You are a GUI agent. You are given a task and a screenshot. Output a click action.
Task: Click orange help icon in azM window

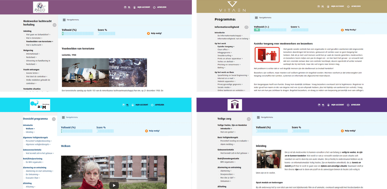coord(146,131)
